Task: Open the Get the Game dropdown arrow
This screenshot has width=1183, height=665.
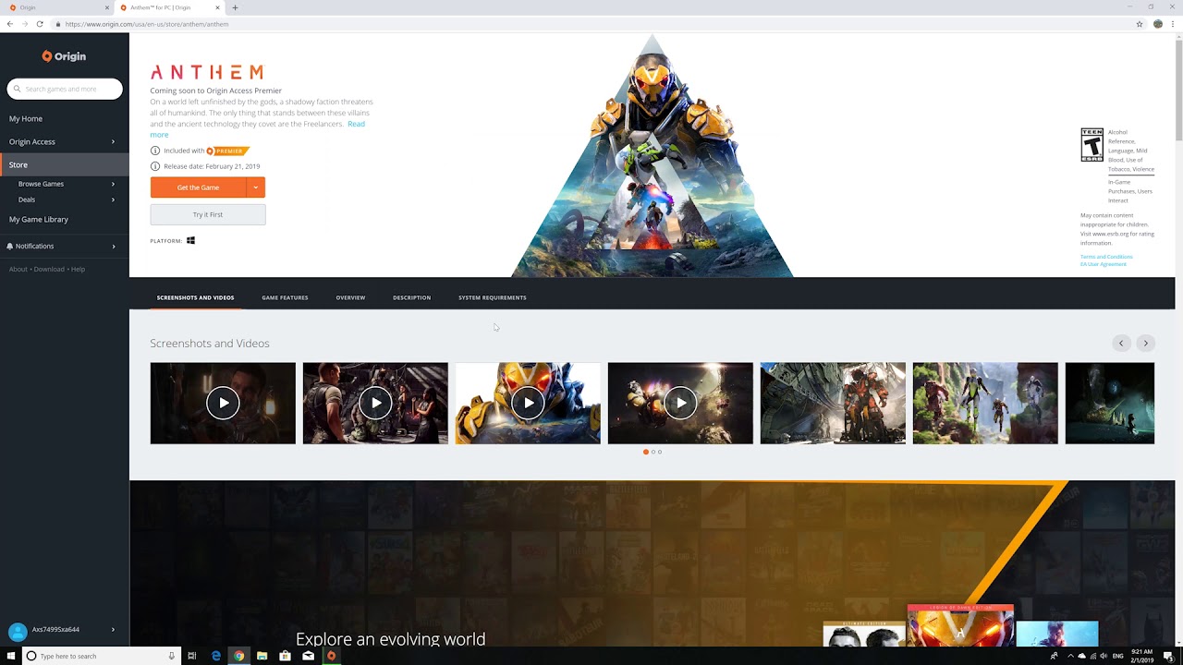Action: (x=256, y=187)
